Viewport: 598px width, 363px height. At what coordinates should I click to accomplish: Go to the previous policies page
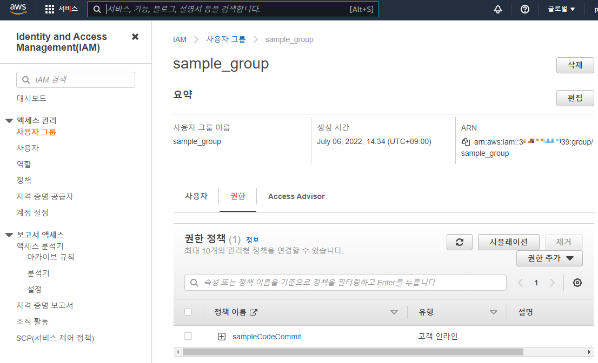520,283
